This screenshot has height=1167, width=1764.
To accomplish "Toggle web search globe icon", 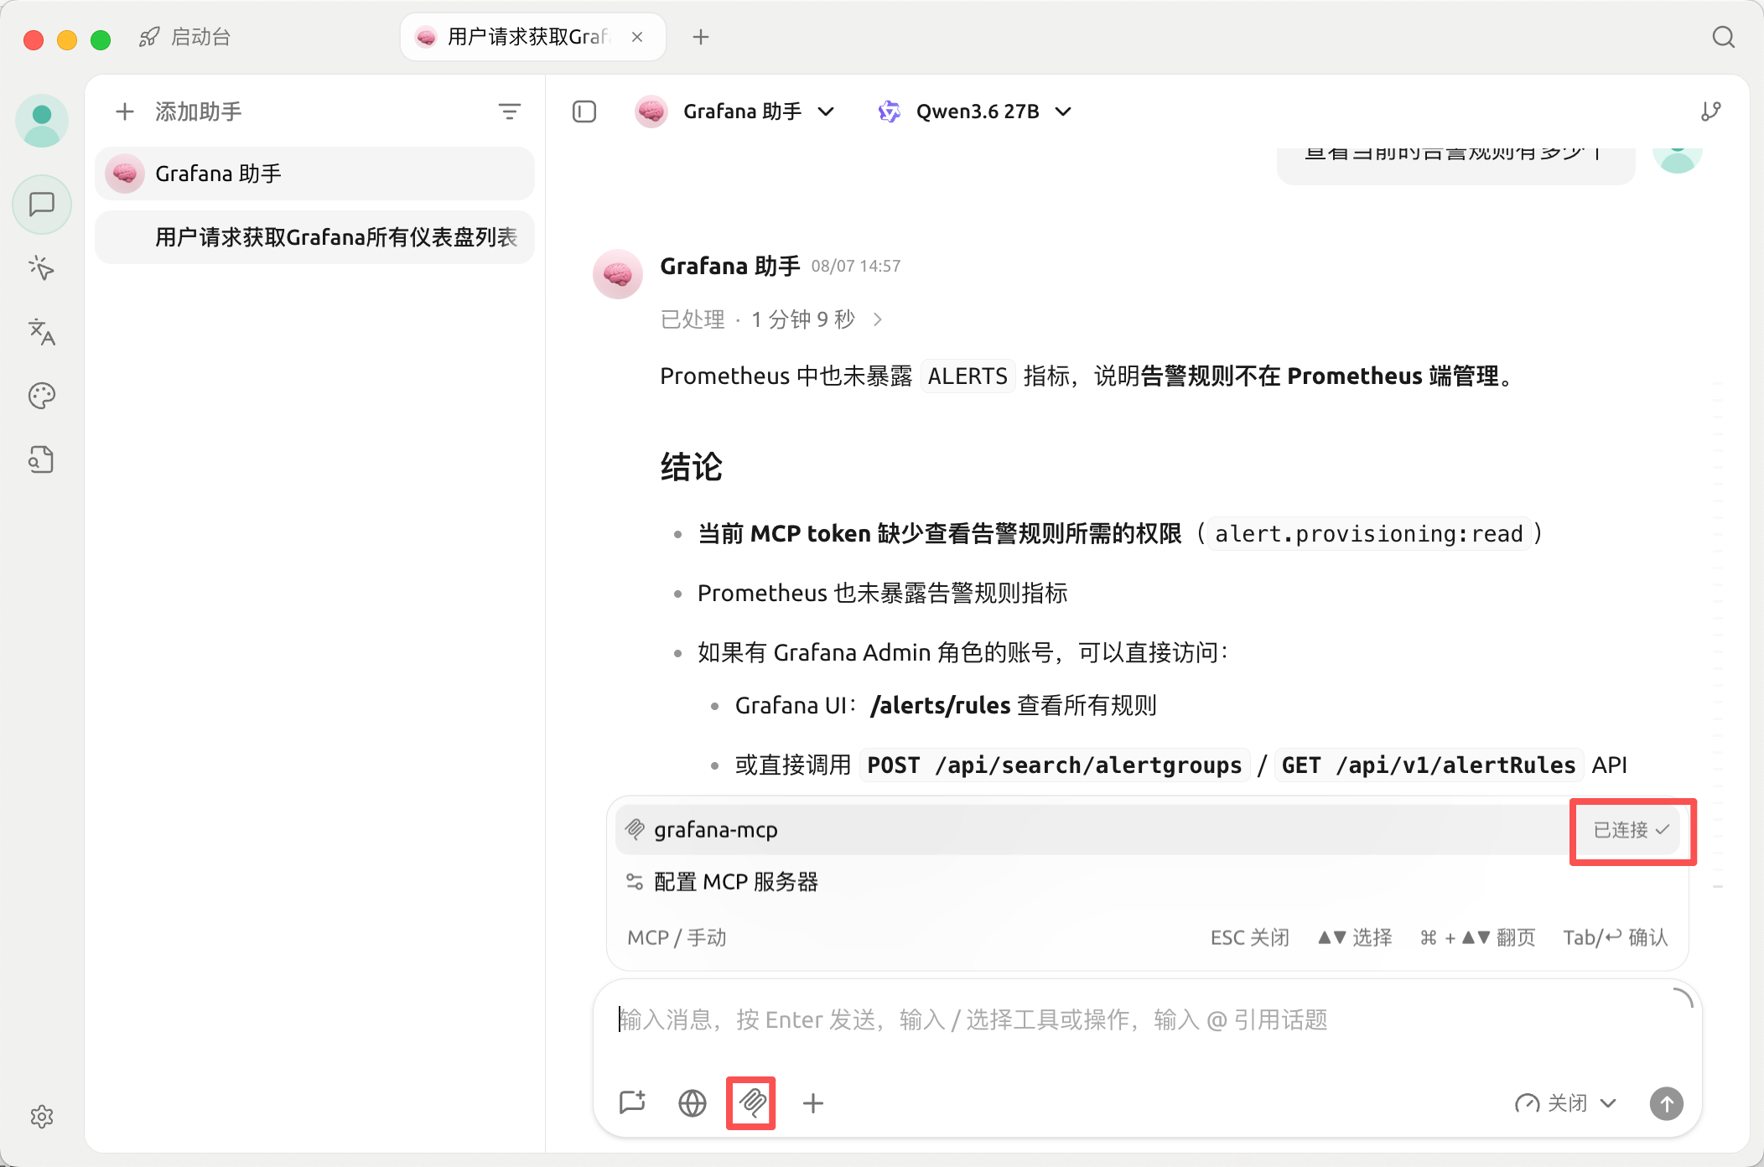I will (x=693, y=1102).
